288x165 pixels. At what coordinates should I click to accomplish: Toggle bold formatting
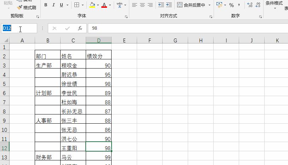pyautogui.click(x=46, y=5)
